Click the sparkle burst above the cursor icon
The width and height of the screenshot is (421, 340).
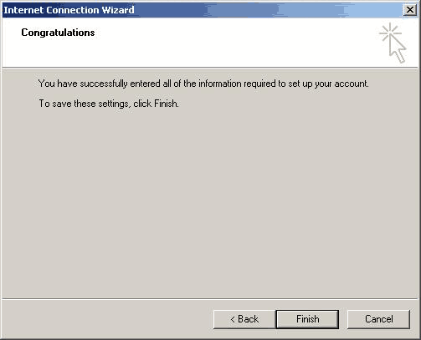pyautogui.click(x=390, y=33)
